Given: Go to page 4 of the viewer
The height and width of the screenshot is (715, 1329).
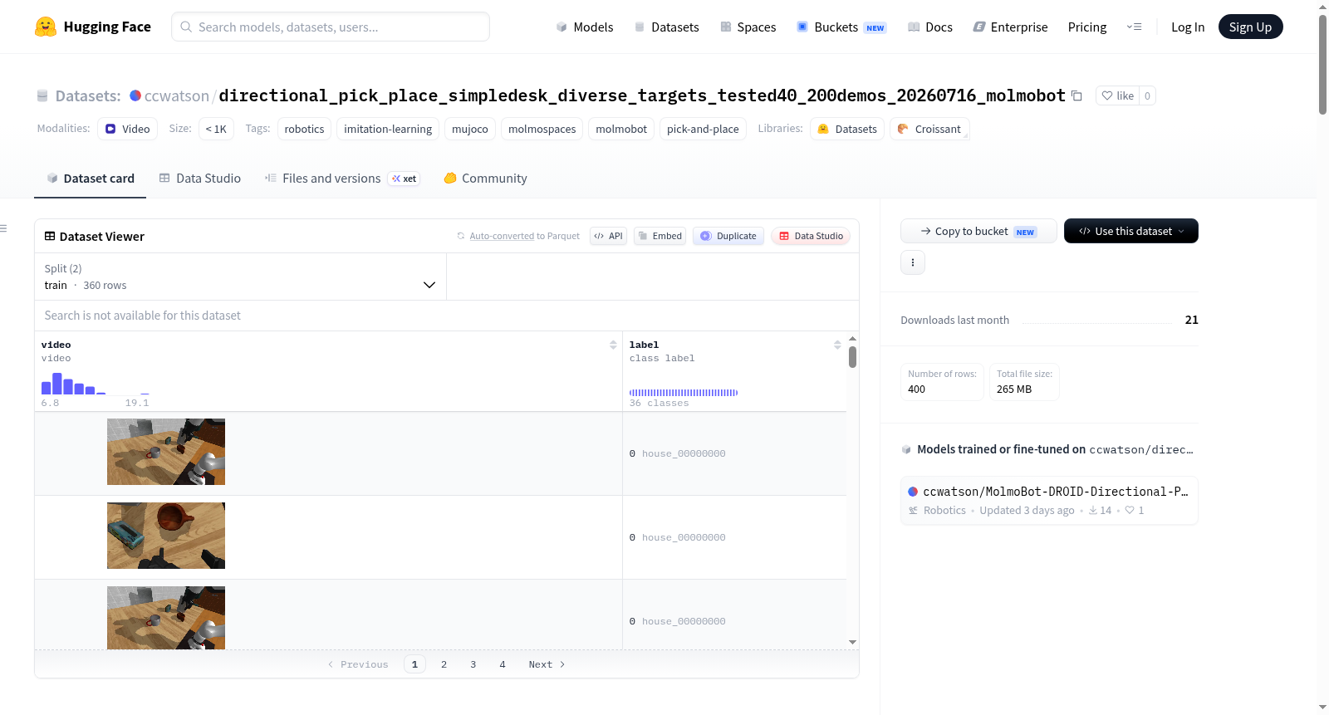Looking at the screenshot, I should pyautogui.click(x=503, y=664).
